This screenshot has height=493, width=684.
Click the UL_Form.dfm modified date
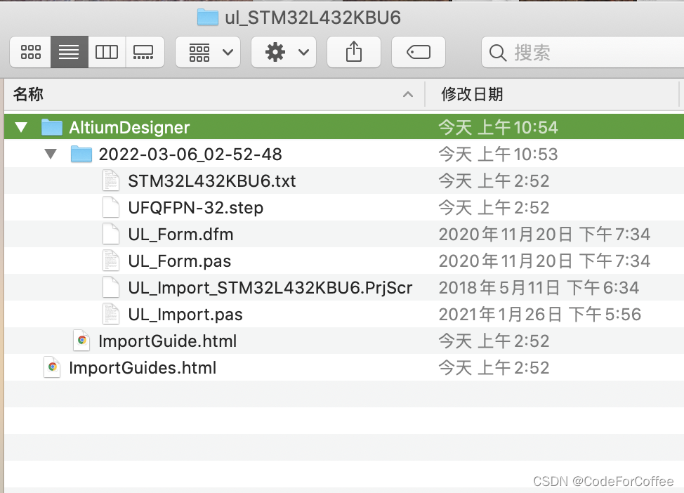coord(544,235)
